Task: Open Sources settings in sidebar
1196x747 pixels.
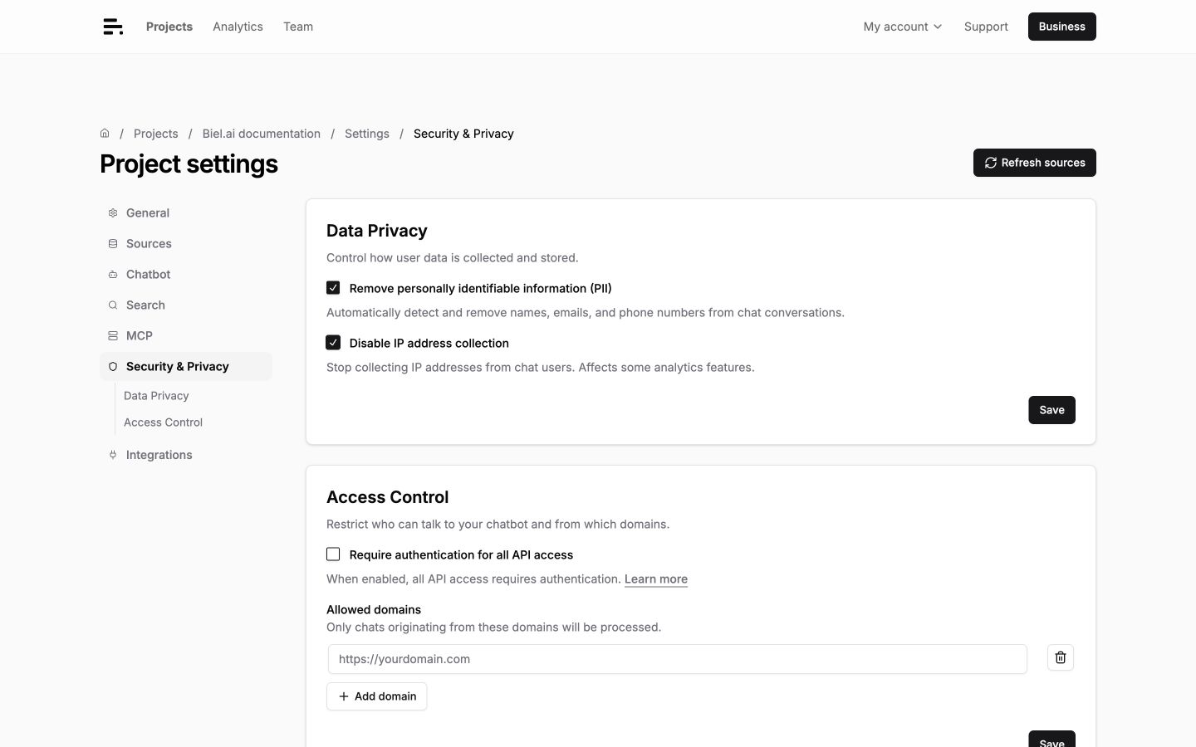Action: [x=186, y=244]
